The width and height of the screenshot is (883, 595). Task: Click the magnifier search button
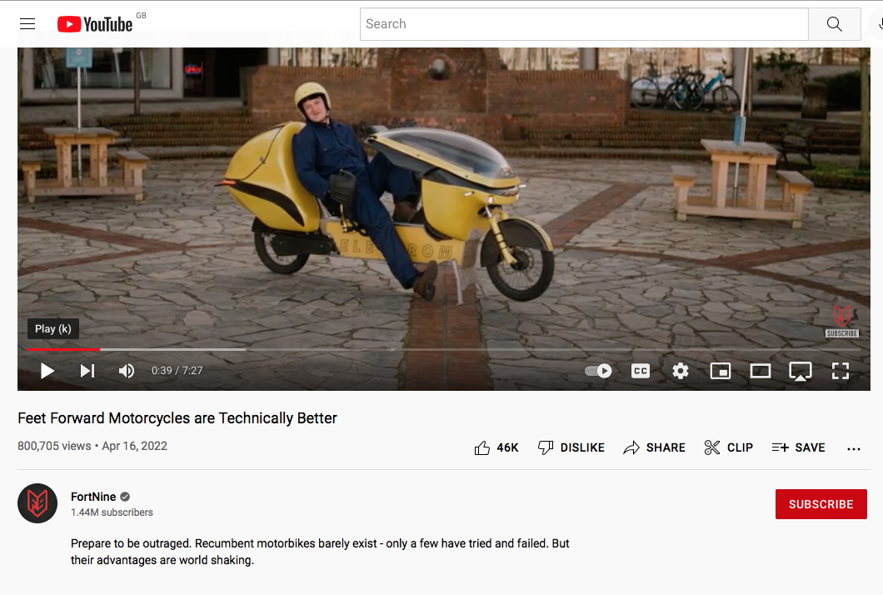(x=835, y=24)
